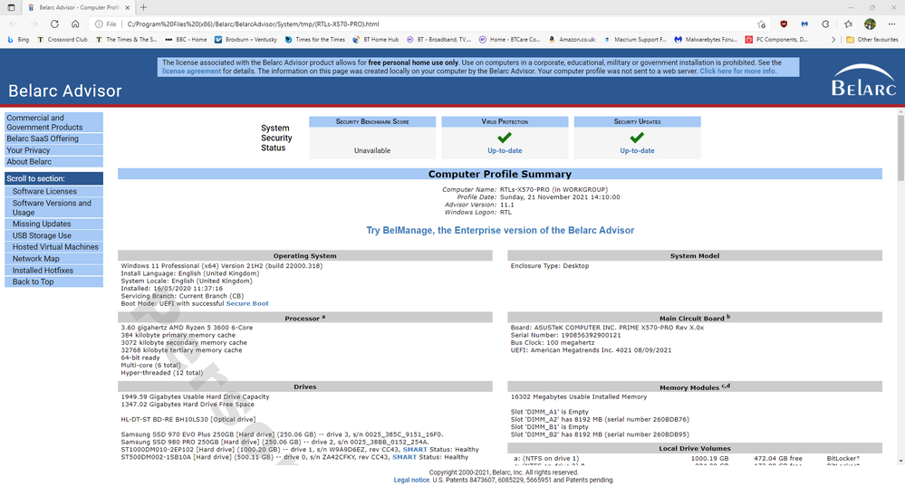Open the USB Storage Use section
Viewport: 905px width, 486px height.
pos(42,235)
